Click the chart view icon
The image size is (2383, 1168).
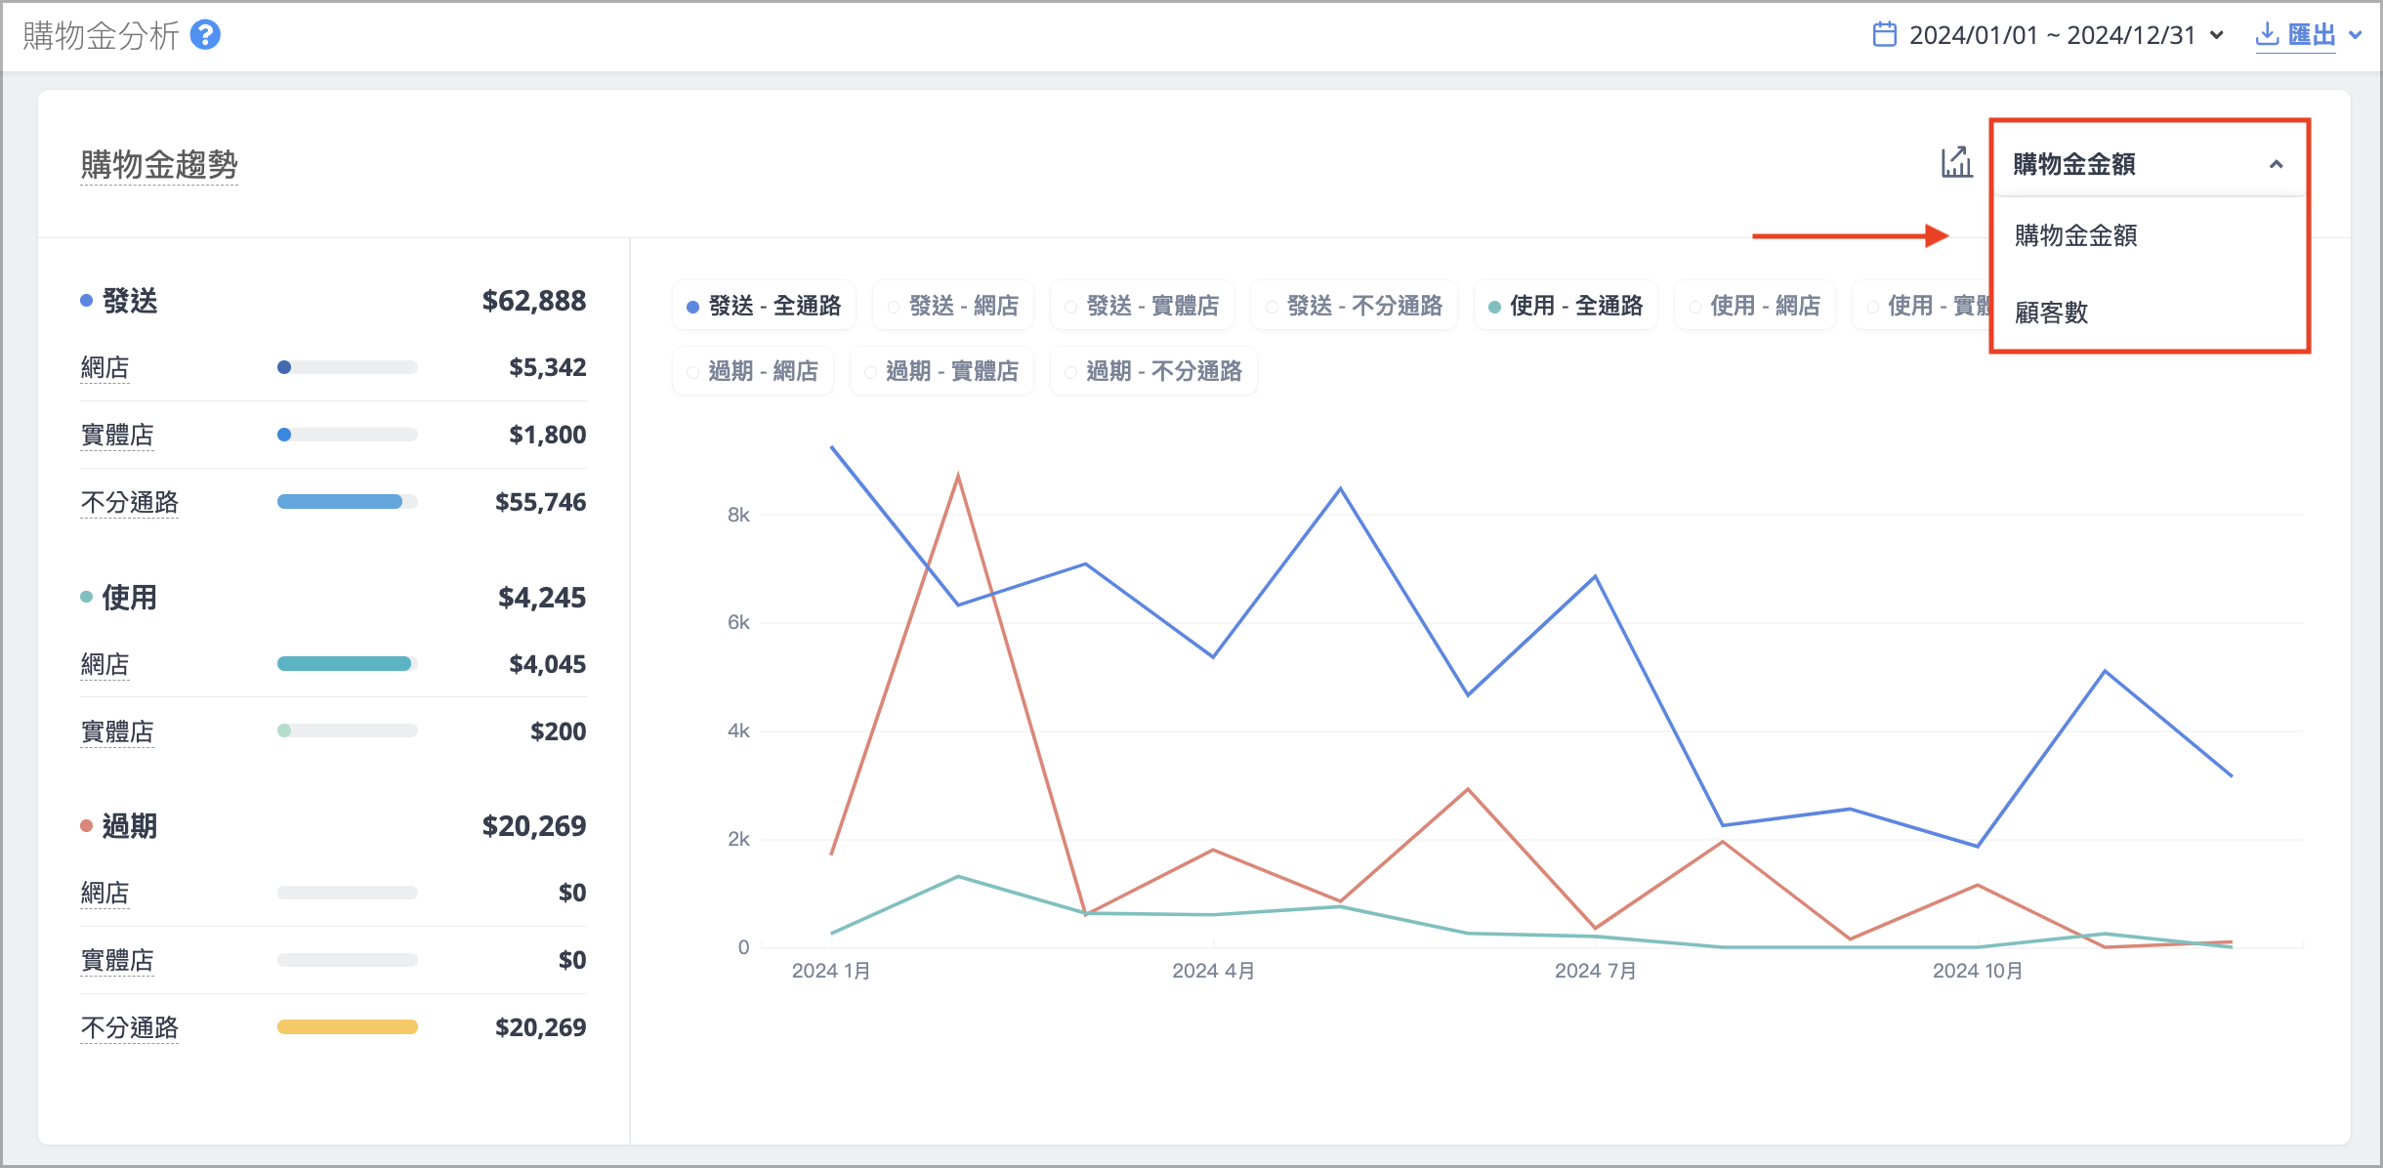pyautogui.click(x=1956, y=163)
